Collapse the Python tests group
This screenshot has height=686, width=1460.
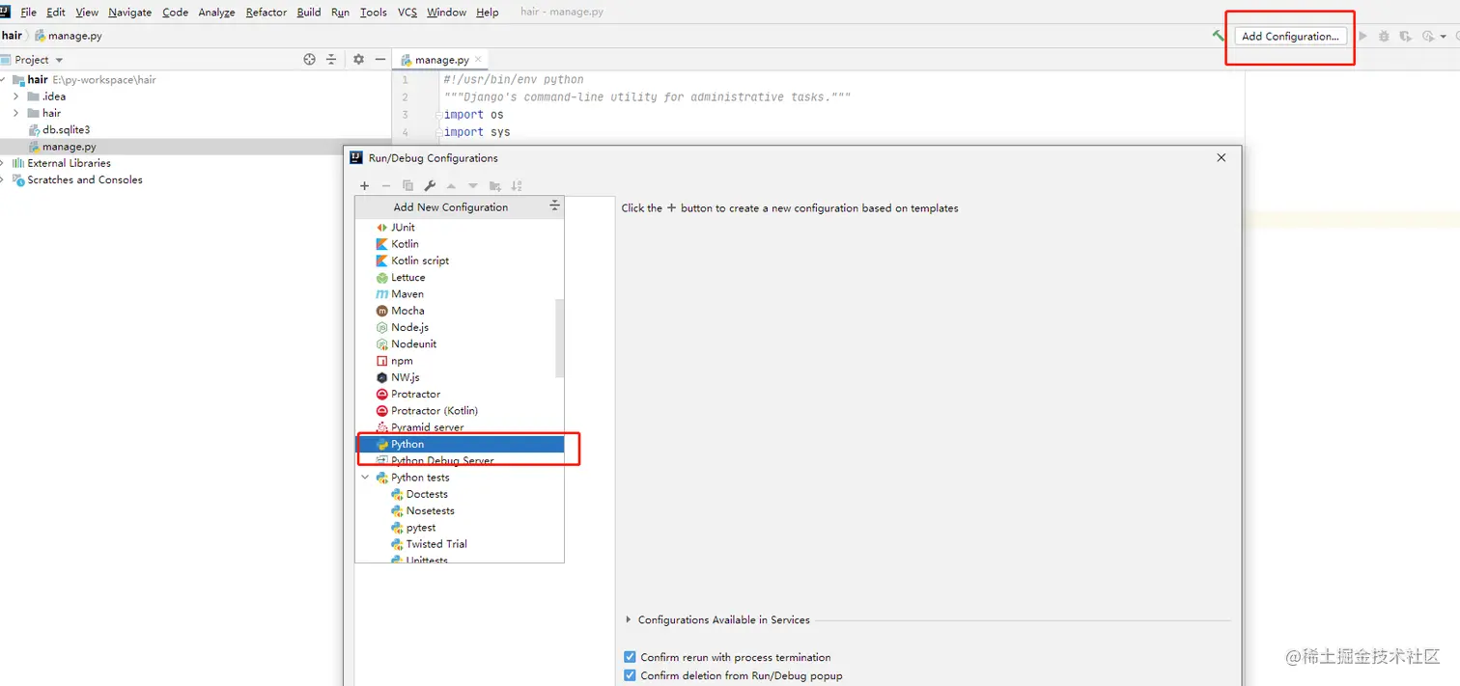click(x=365, y=478)
